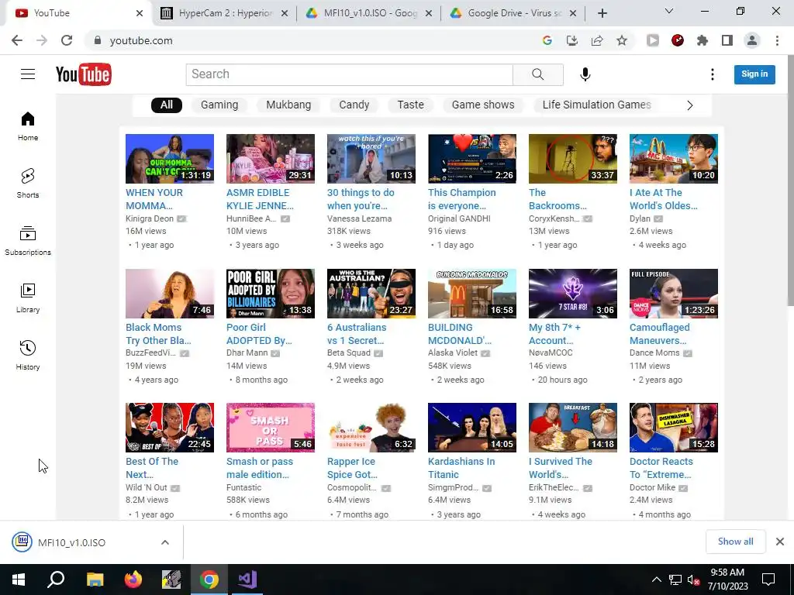Click the red round extension icon

click(678, 40)
